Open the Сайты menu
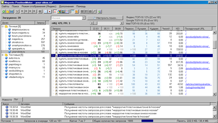This screenshot has width=218, height=123. tap(5, 6)
